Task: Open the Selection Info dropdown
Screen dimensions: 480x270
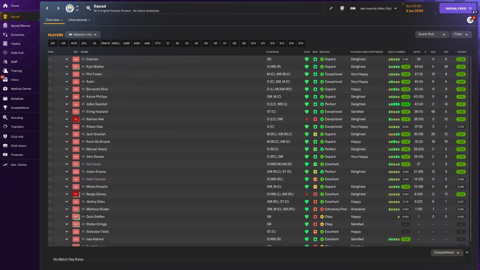Action: tap(83, 34)
